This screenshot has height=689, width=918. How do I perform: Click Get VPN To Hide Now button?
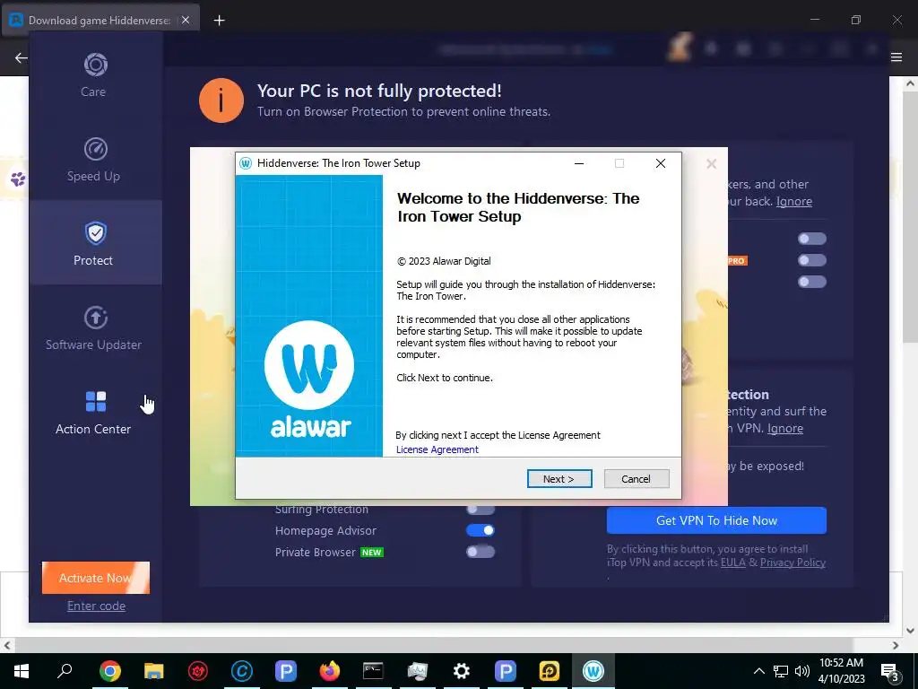tap(716, 520)
